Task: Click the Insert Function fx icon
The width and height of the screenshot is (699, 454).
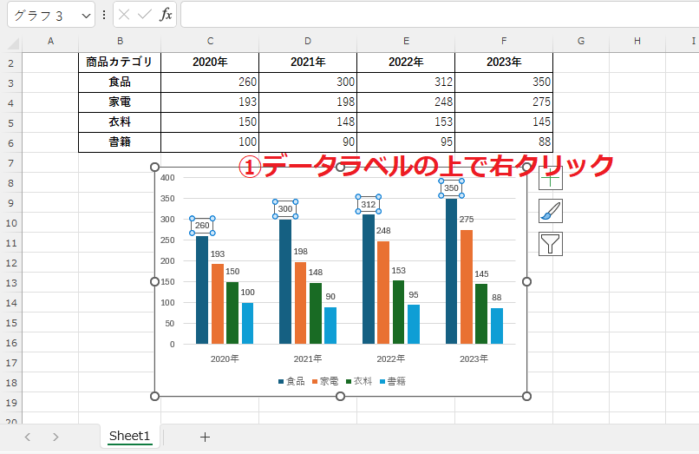Action: click(x=166, y=15)
